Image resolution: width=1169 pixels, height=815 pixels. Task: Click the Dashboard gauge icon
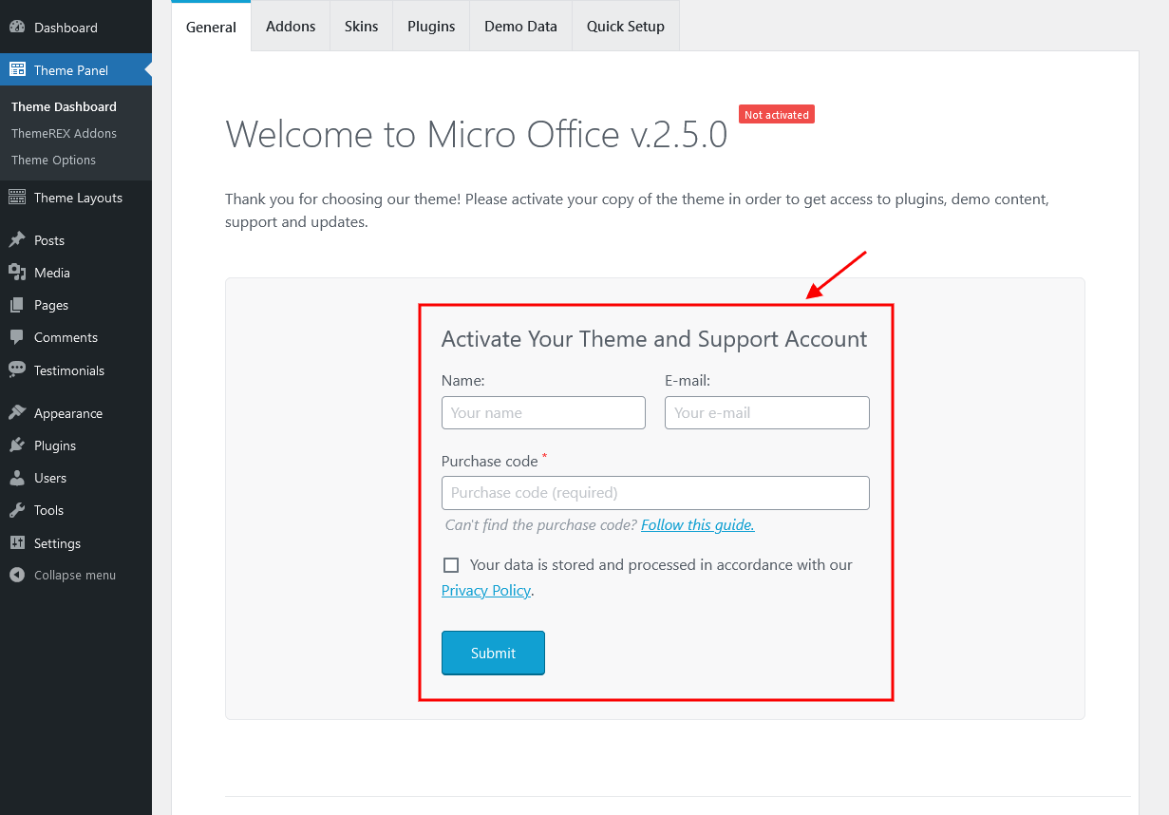coord(17,28)
